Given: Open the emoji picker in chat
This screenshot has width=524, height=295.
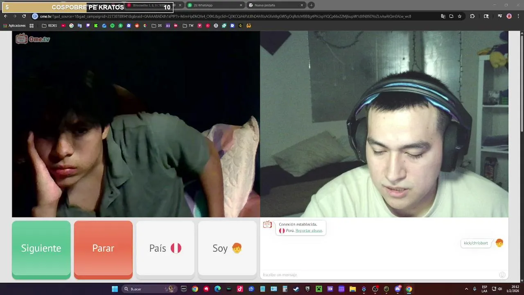Looking at the screenshot, I should pyautogui.click(x=502, y=275).
